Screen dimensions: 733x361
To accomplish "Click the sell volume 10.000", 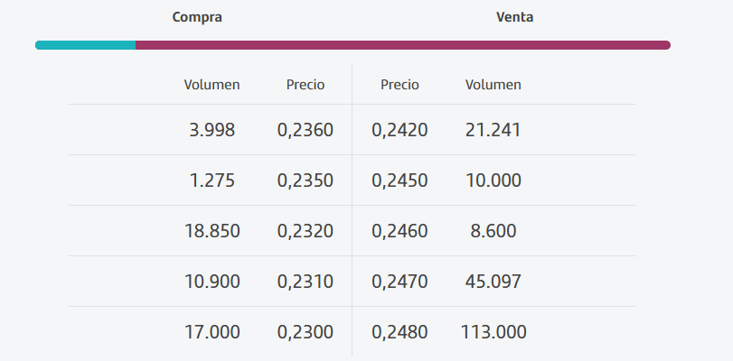I will 493,180.
